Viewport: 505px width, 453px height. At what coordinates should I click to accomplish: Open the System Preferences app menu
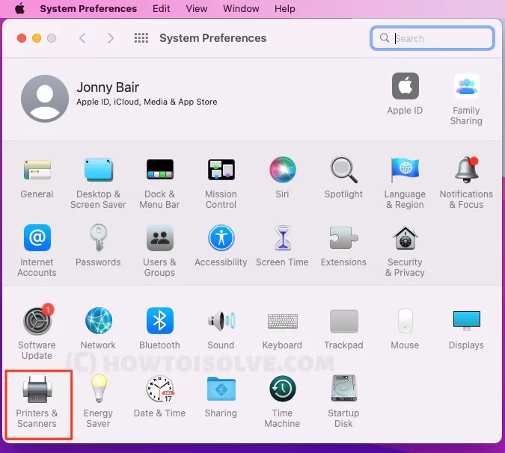[x=88, y=8]
